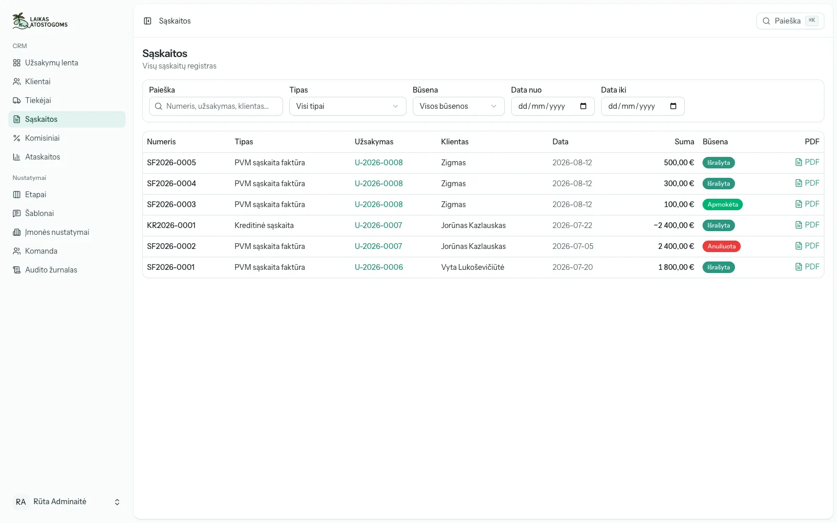Click the Sąskaitos breadcrumb title
The height and width of the screenshot is (523, 837).
click(175, 21)
